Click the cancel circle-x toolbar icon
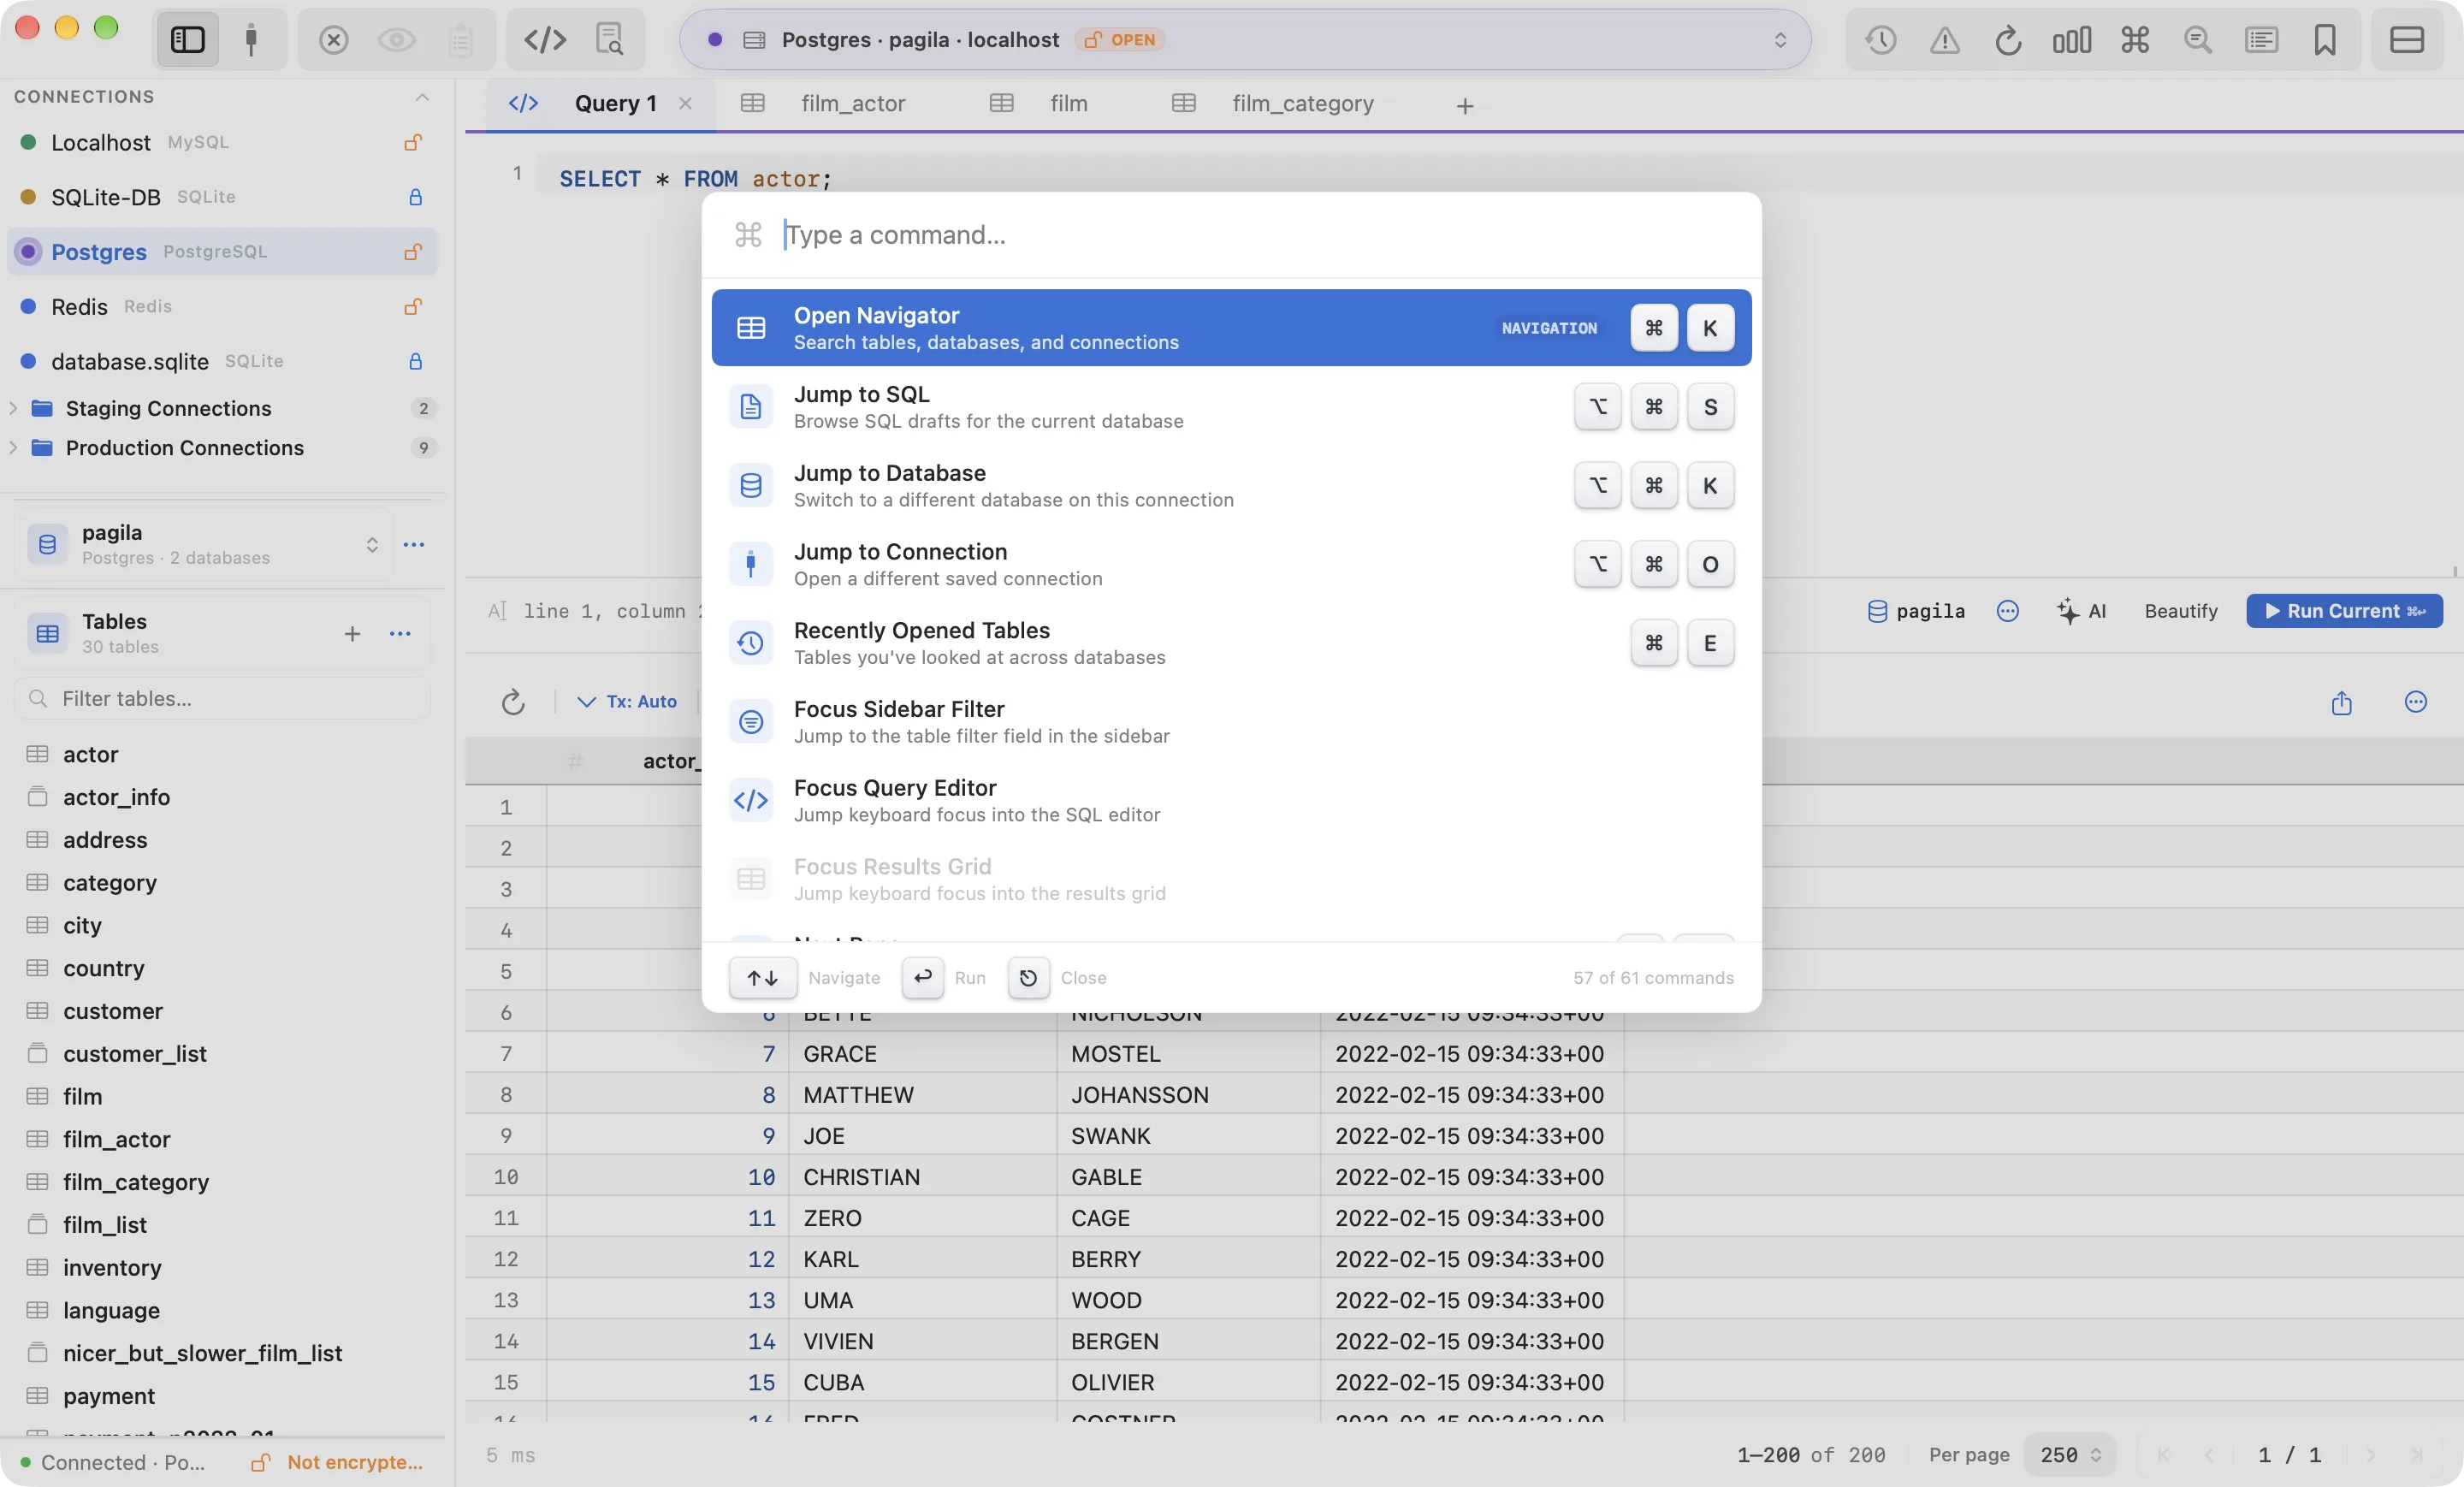The image size is (2464, 1487). coord(334,40)
